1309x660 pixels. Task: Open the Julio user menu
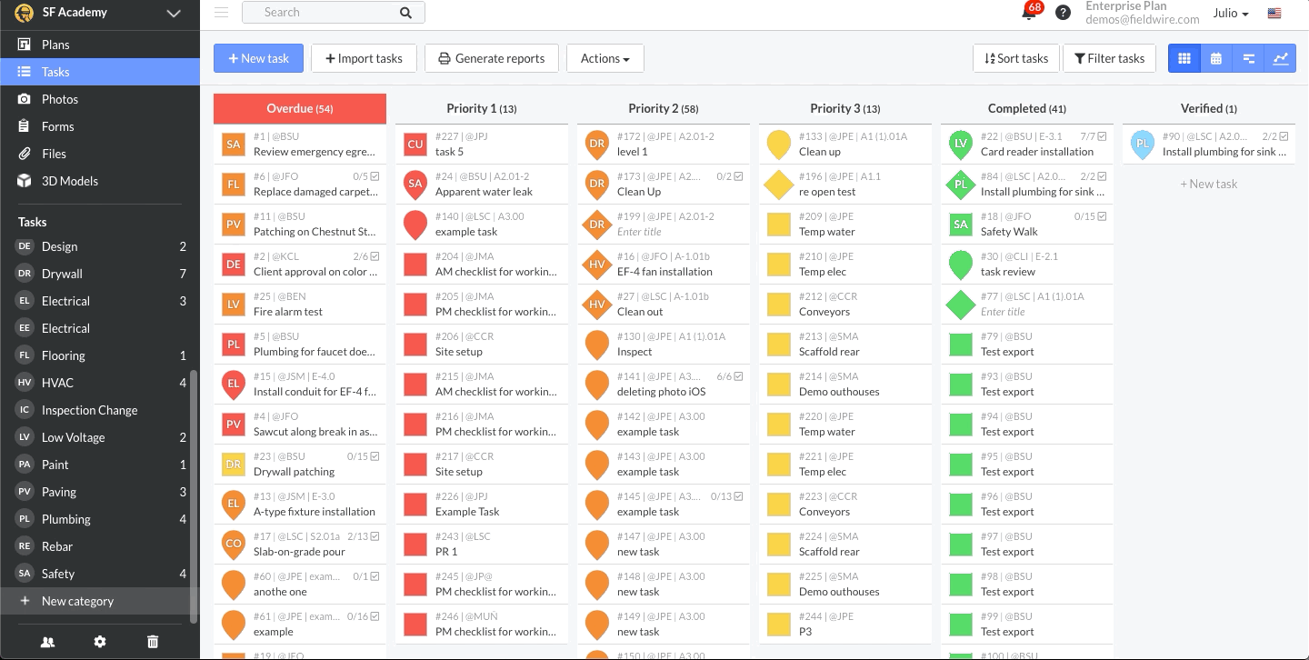1230,13
